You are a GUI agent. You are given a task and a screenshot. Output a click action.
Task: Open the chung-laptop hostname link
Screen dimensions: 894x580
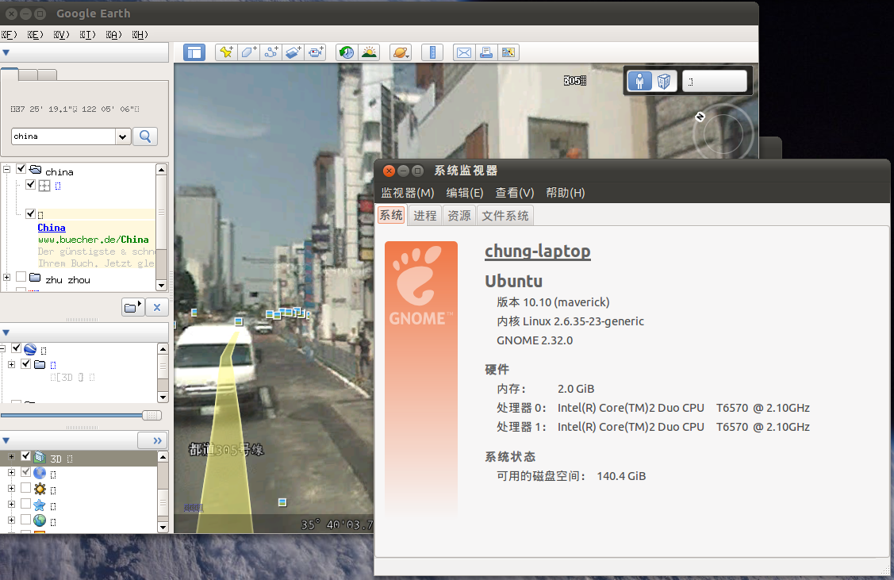click(538, 252)
